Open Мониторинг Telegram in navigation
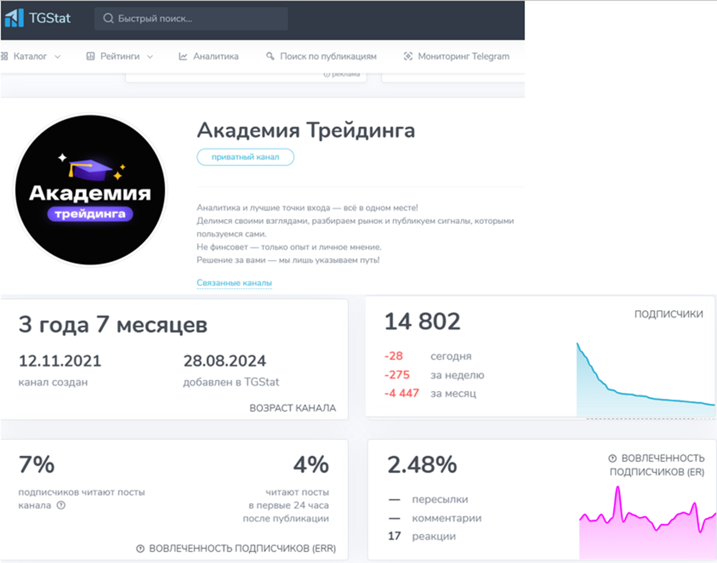This screenshot has width=717, height=563. (463, 56)
